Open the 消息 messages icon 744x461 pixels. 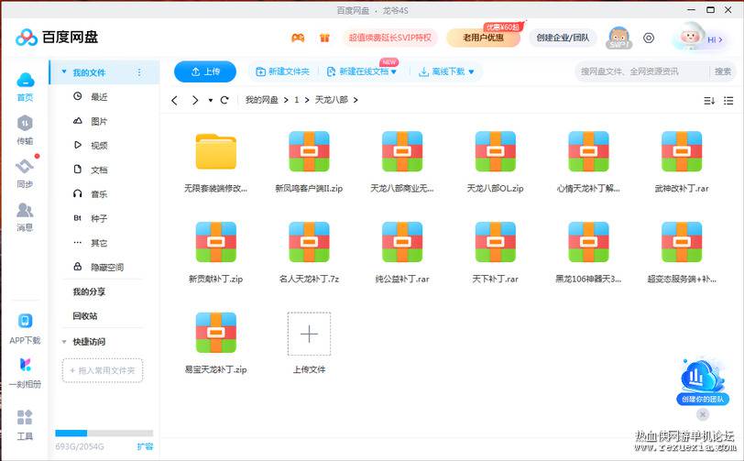tap(25, 210)
